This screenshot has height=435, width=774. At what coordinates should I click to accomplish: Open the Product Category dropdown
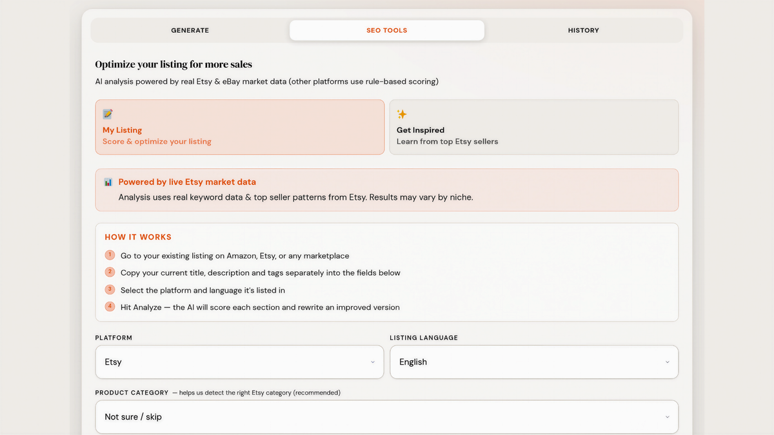[387, 417]
